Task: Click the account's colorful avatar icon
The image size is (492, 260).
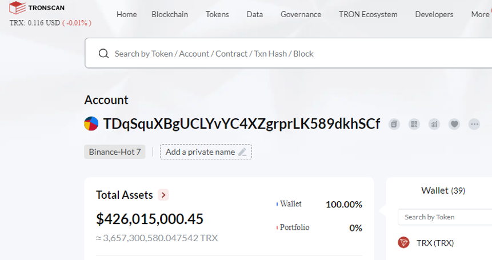Action: (91, 123)
